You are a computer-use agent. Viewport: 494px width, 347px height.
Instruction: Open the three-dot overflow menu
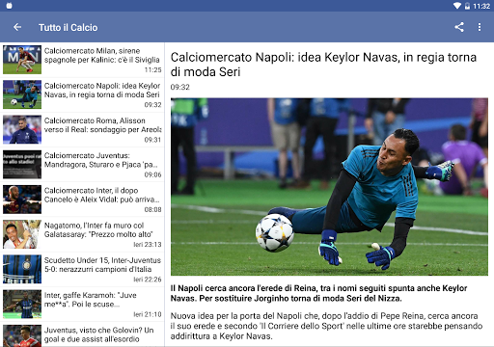480,27
